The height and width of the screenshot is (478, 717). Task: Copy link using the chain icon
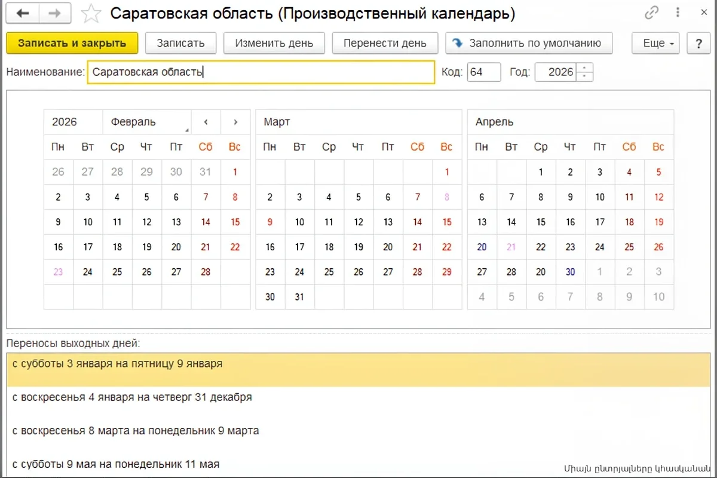(652, 13)
